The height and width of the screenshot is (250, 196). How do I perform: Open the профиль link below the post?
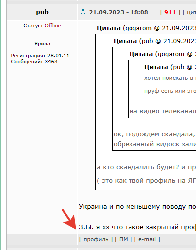pos(96,239)
